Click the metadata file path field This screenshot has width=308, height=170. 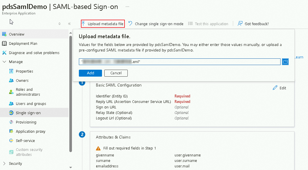pyautogui.click(x=179, y=62)
